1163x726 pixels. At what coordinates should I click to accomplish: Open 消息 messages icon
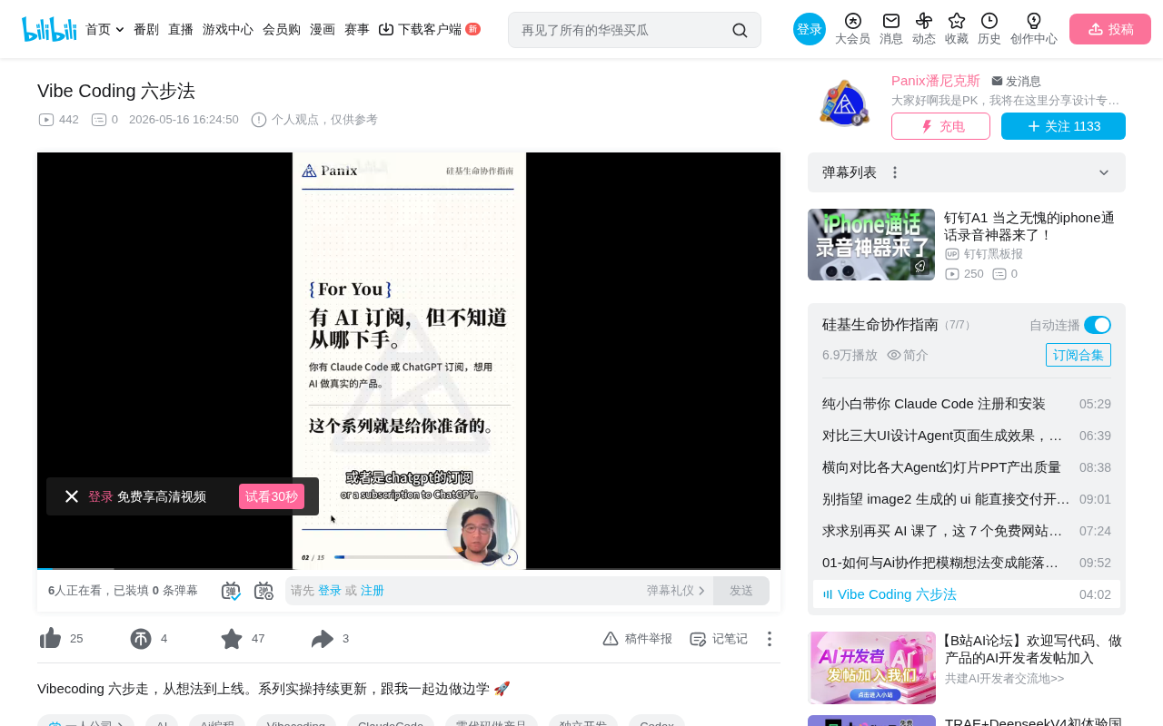pyautogui.click(x=891, y=29)
